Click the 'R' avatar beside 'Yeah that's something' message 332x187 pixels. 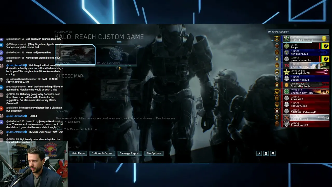coord(2,87)
